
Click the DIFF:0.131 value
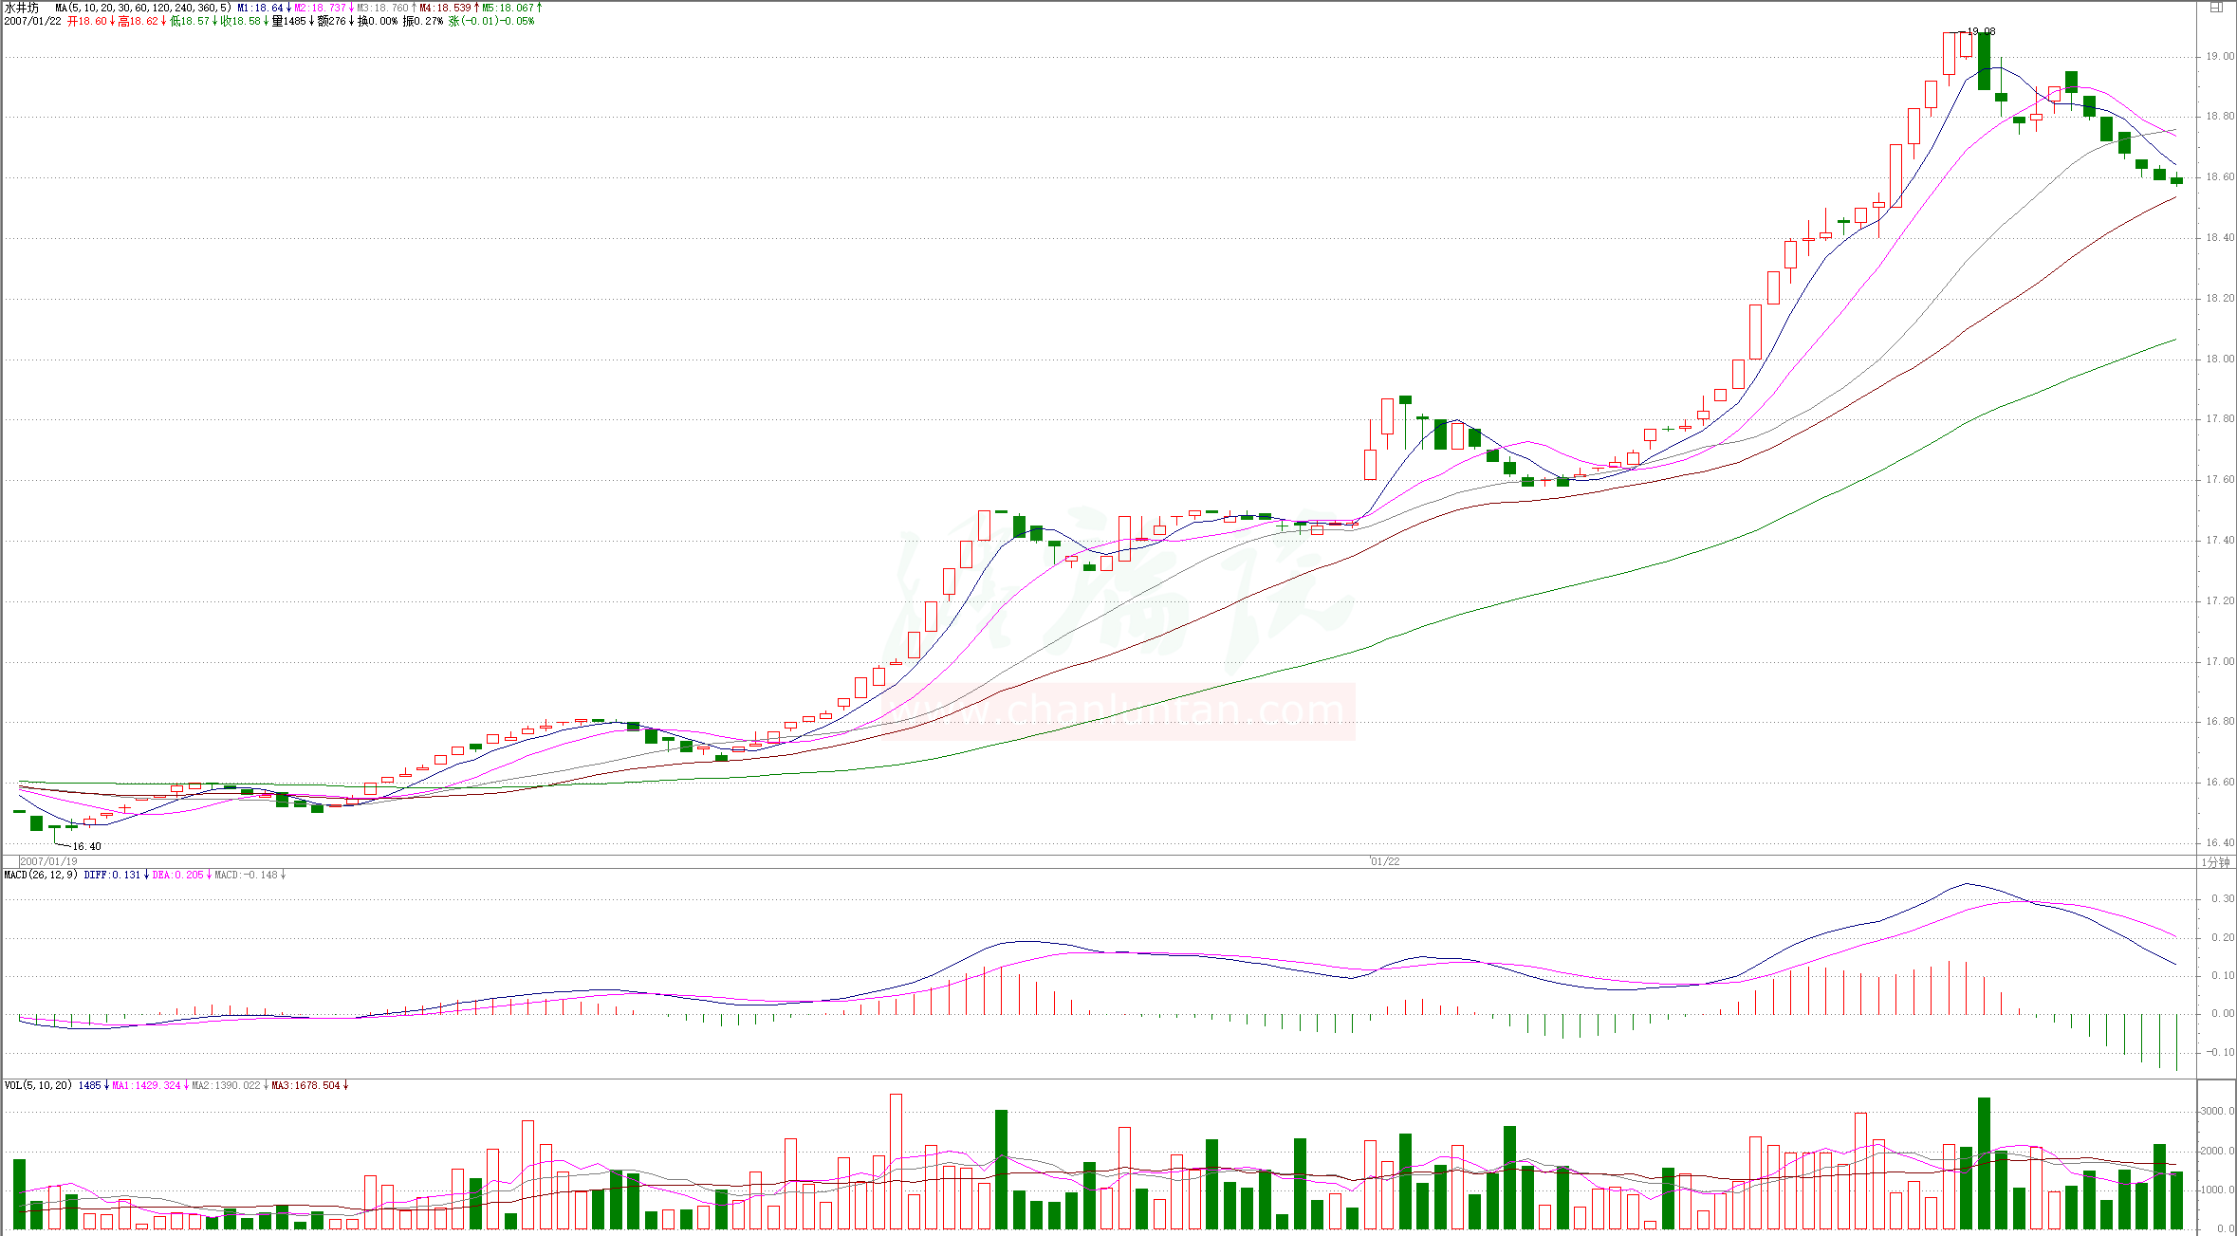(x=112, y=875)
